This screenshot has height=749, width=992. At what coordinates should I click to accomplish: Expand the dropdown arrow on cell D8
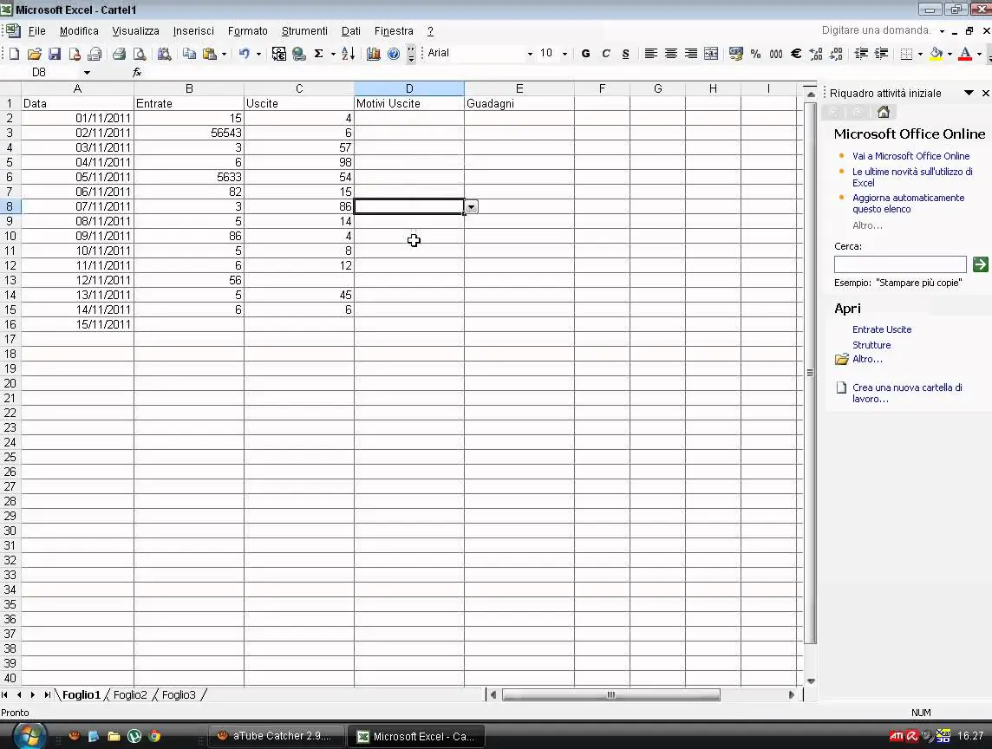tap(471, 207)
